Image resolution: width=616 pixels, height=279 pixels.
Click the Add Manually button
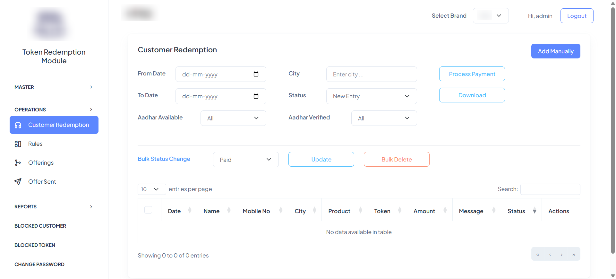tap(555, 51)
